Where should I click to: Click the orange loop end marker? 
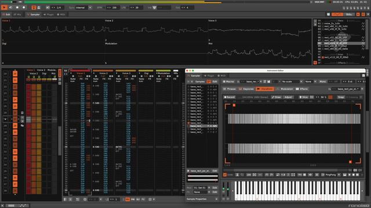(350, 162)
